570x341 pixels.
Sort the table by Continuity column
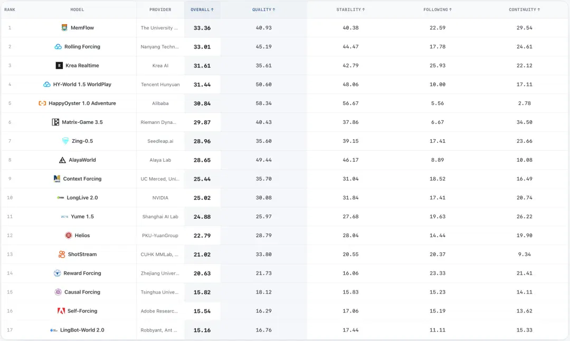pyautogui.click(x=524, y=9)
